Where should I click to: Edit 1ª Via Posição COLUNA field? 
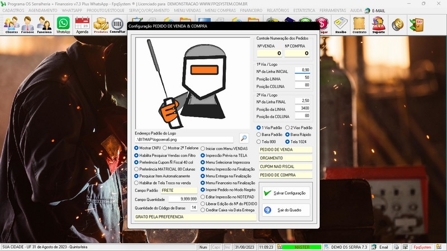302,85
